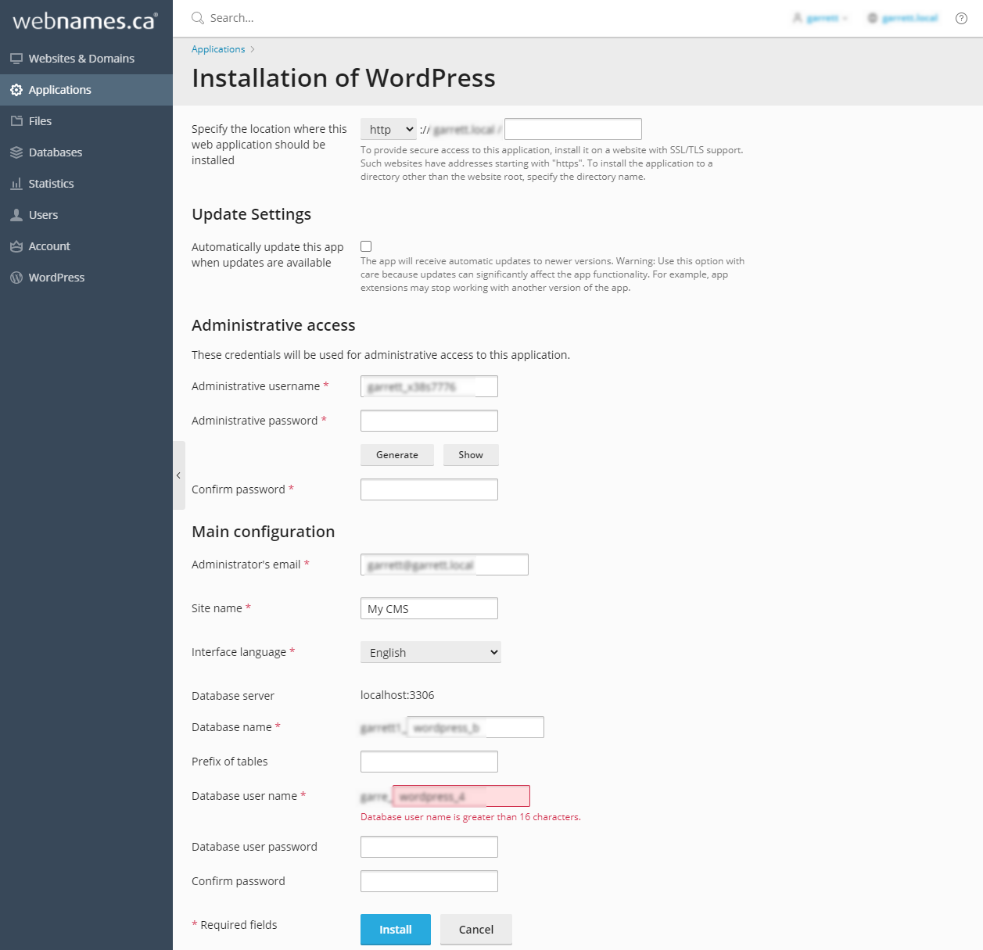Viewport: 983px width, 950px height.
Task: Click the Install button
Action: [x=396, y=930]
